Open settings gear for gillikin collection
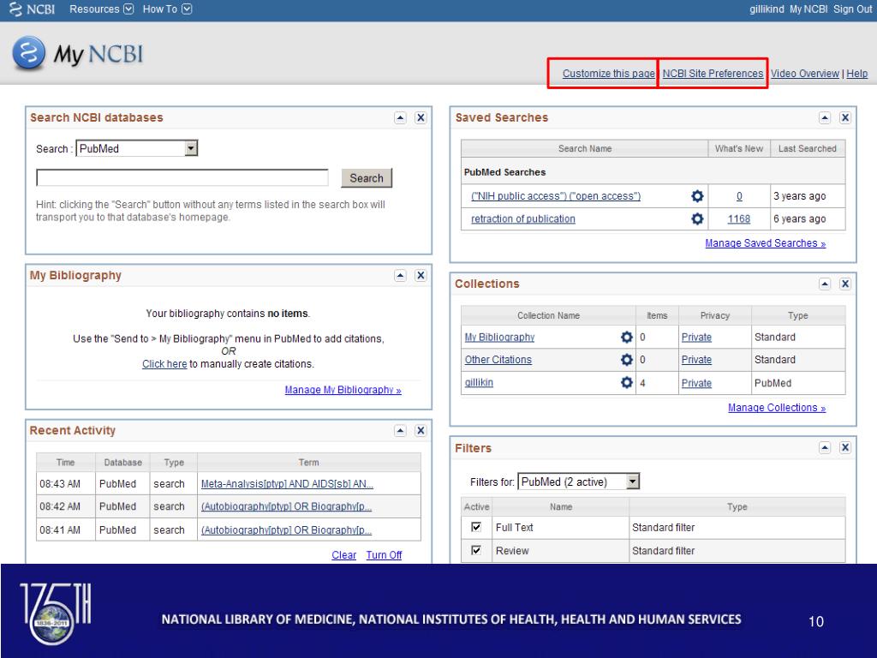This screenshot has height=658, width=877. click(626, 383)
